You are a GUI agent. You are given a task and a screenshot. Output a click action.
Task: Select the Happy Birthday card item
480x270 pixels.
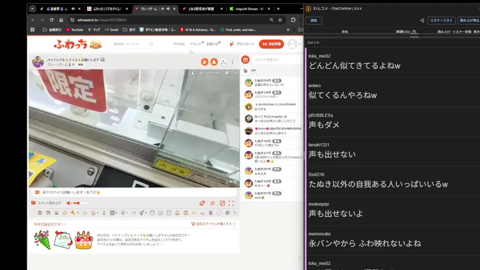63,240
